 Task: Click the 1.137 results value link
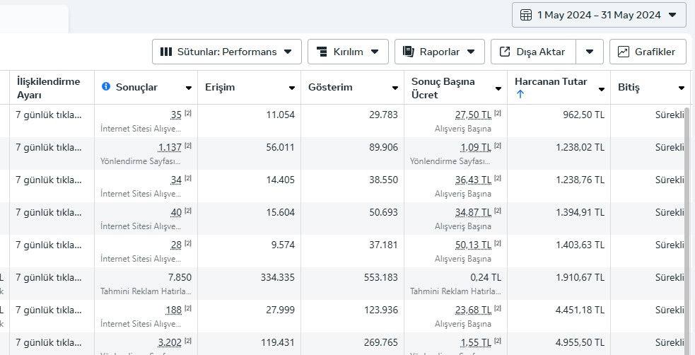coord(170,147)
